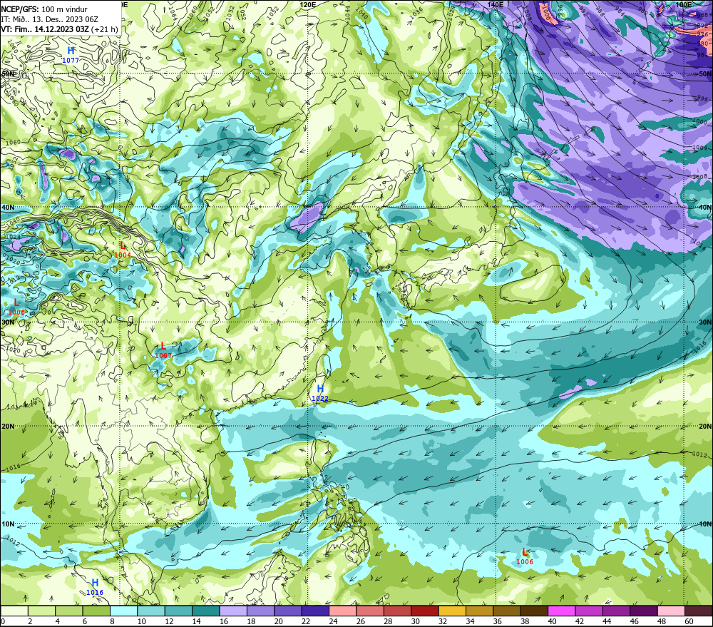Pick the teal 12–14 legend swatch
Screen dimensions: 713x627
point(179,611)
